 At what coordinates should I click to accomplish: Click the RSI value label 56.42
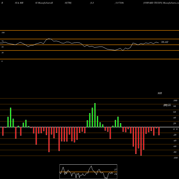tap(165, 42)
